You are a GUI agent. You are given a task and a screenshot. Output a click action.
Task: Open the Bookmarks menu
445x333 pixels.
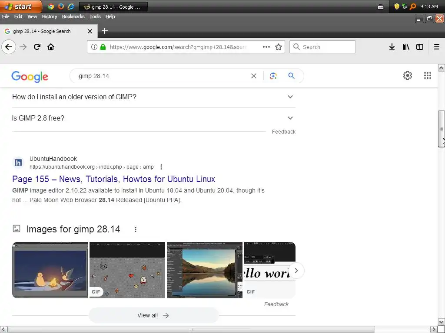coord(73,17)
